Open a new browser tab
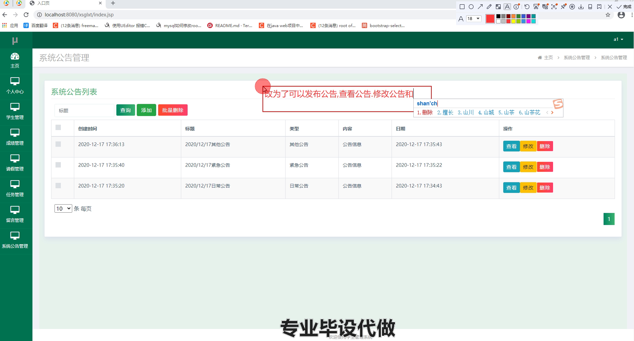Screen dimensions: 634x341 pyautogui.click(x=113, y=3)
